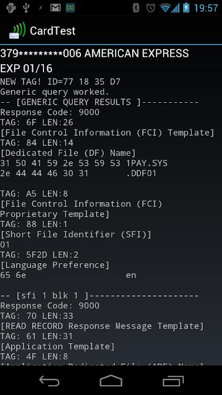Tap the Bluetooth status icon
Screen dimensions: 222x395
[x=136, y=8]
